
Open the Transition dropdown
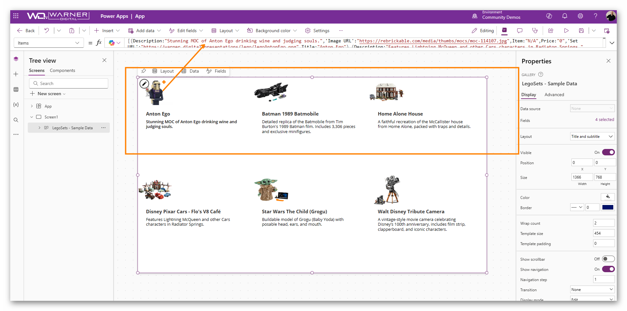pos(592,289)
